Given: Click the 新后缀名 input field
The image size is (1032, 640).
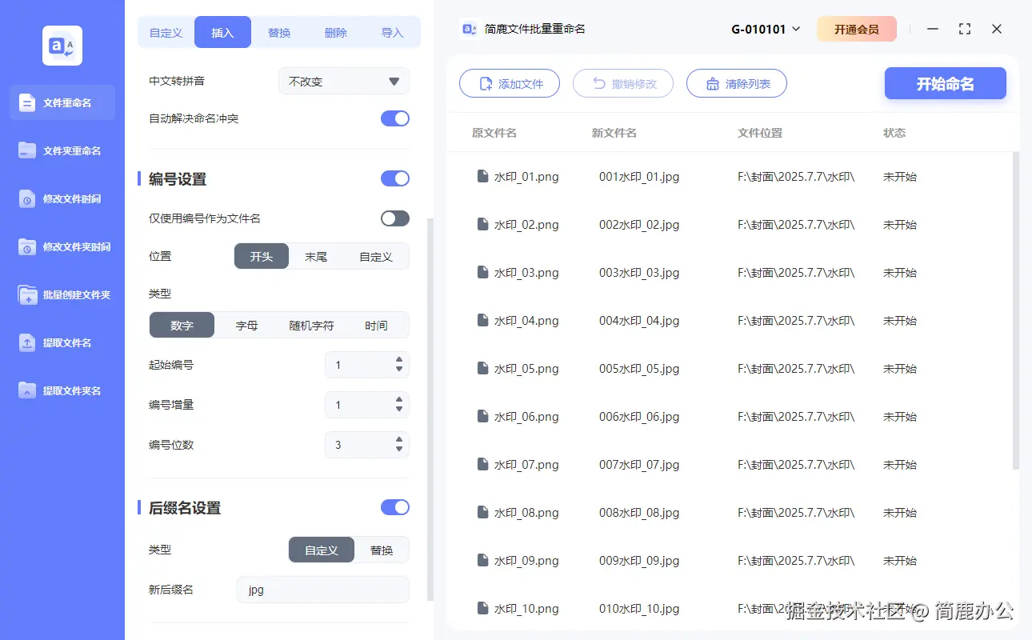Looking at the screenshot, I should point(322,590).
